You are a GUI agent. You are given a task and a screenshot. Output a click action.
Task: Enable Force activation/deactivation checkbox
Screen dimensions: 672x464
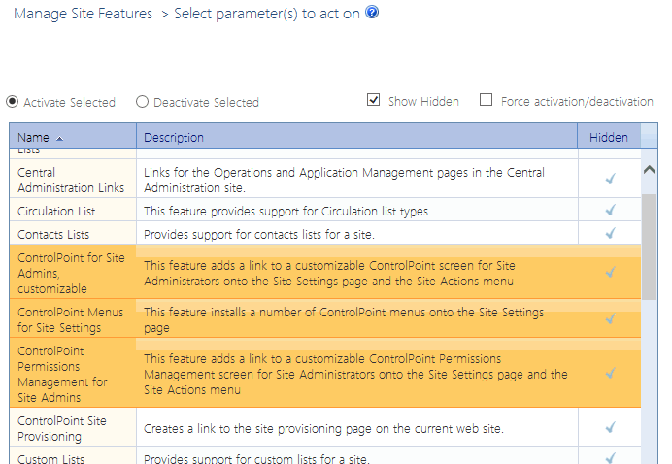487,100
